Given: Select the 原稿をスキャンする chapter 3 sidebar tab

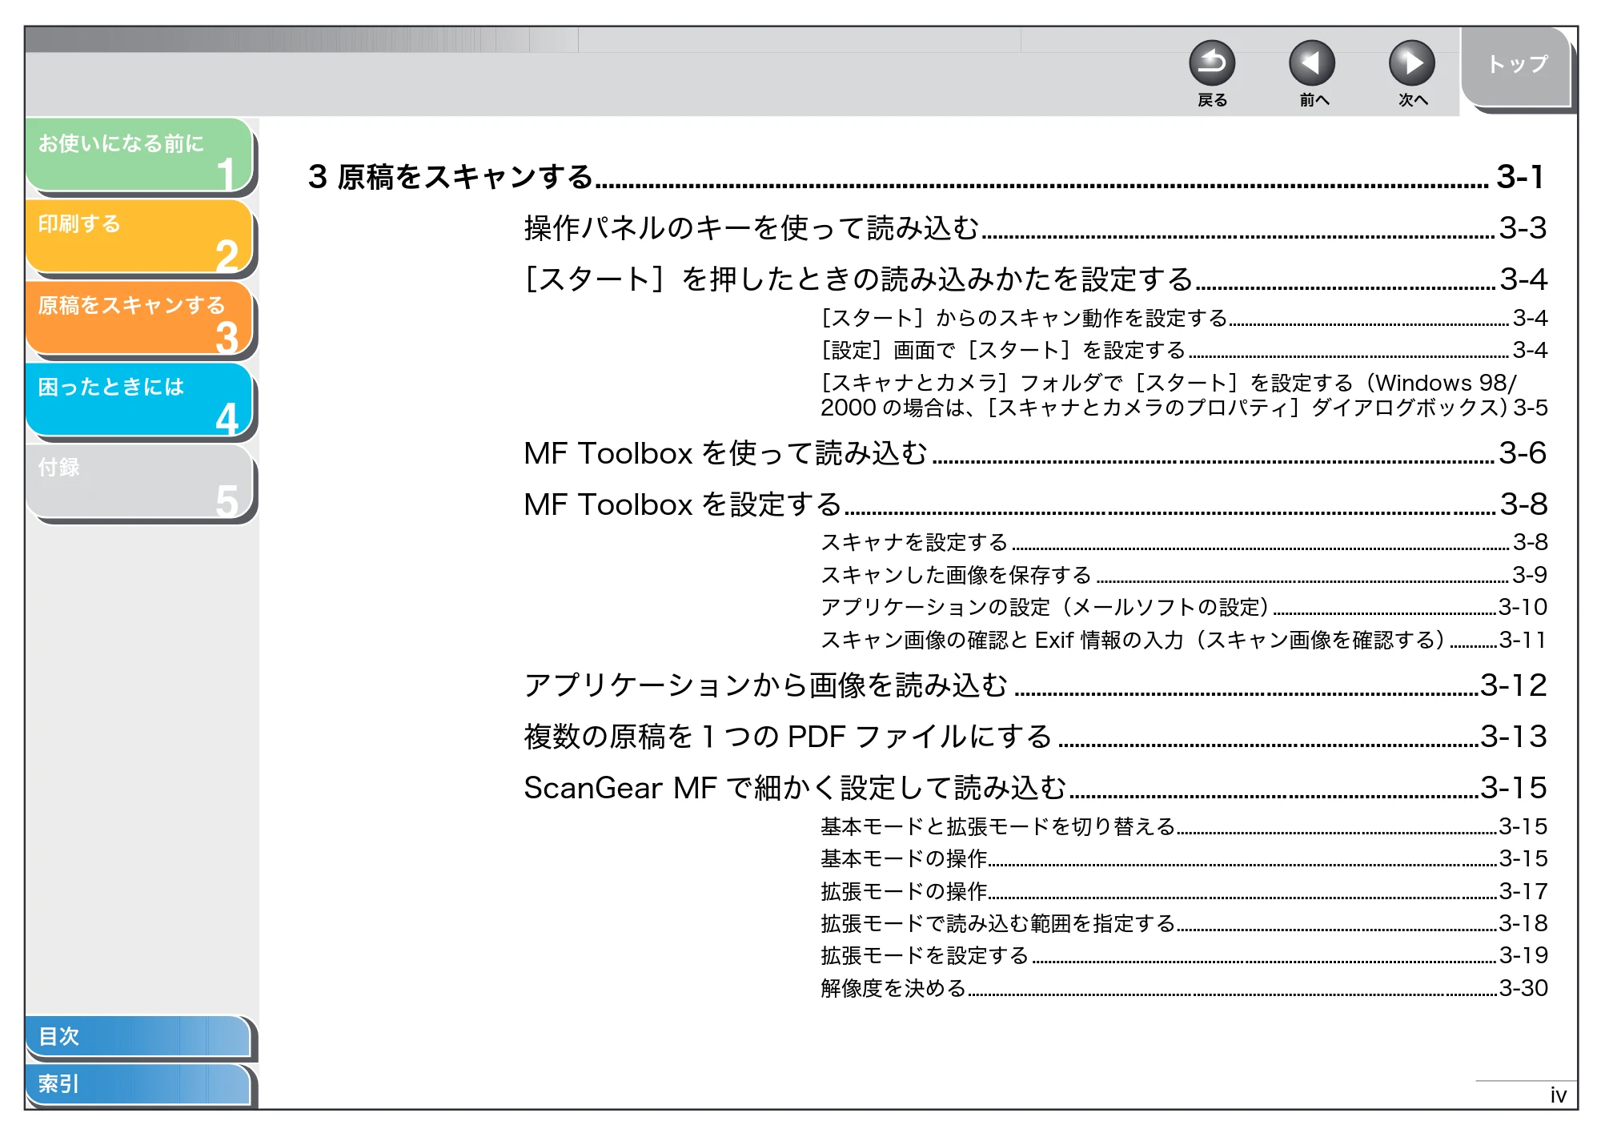Looking at the screenshot, I should (x=140, y=319).
